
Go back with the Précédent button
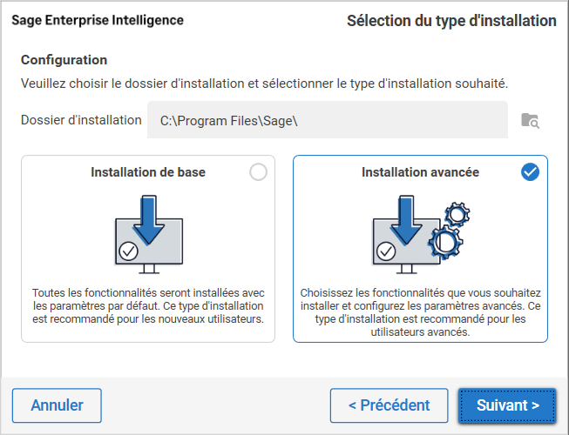click(389, 405)
